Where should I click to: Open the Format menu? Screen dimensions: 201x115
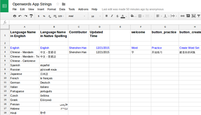coord(52,9)
